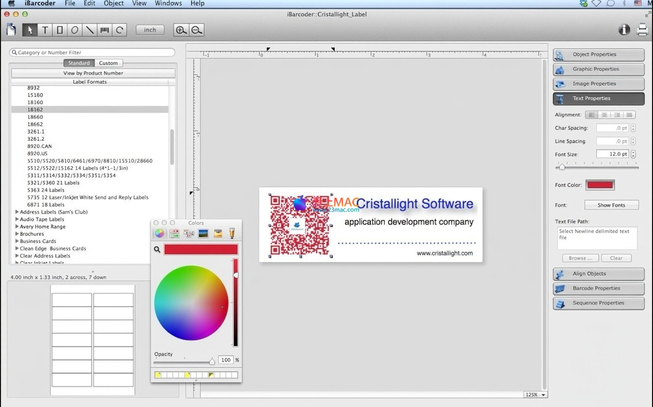Switch to color sliders picker mode
This screenshot has height=407, width=653.
pos(174,234)
